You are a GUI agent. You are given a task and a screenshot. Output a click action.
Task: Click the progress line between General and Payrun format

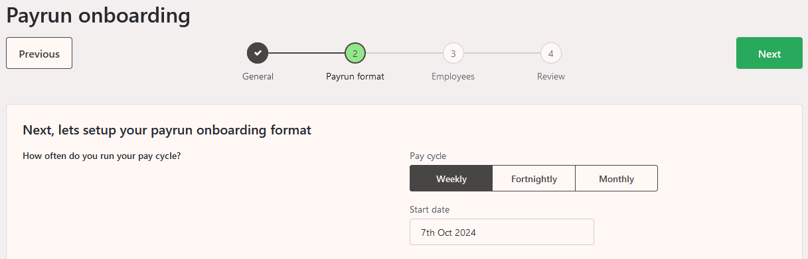coord(306,52)
